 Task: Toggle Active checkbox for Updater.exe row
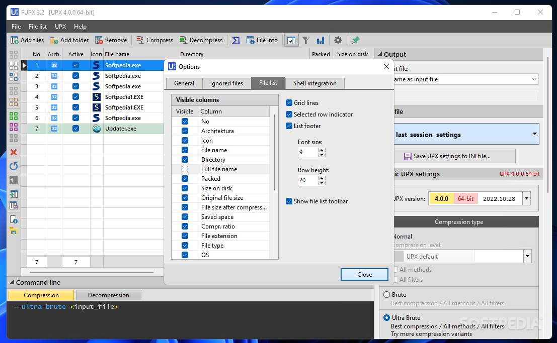pyautogui.click(x=75, y=129)
